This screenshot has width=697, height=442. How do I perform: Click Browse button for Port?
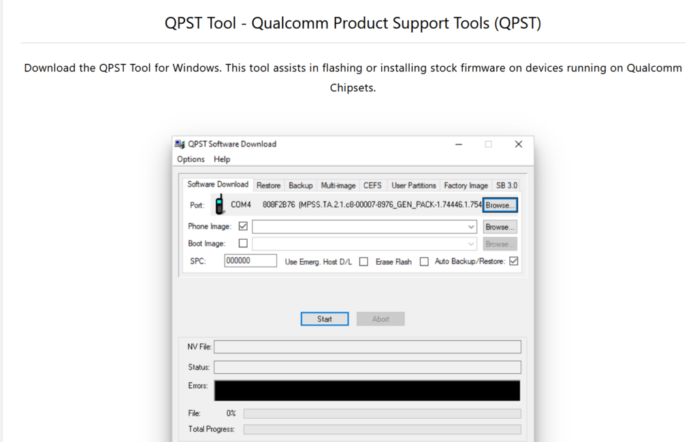tap(500, 205)
